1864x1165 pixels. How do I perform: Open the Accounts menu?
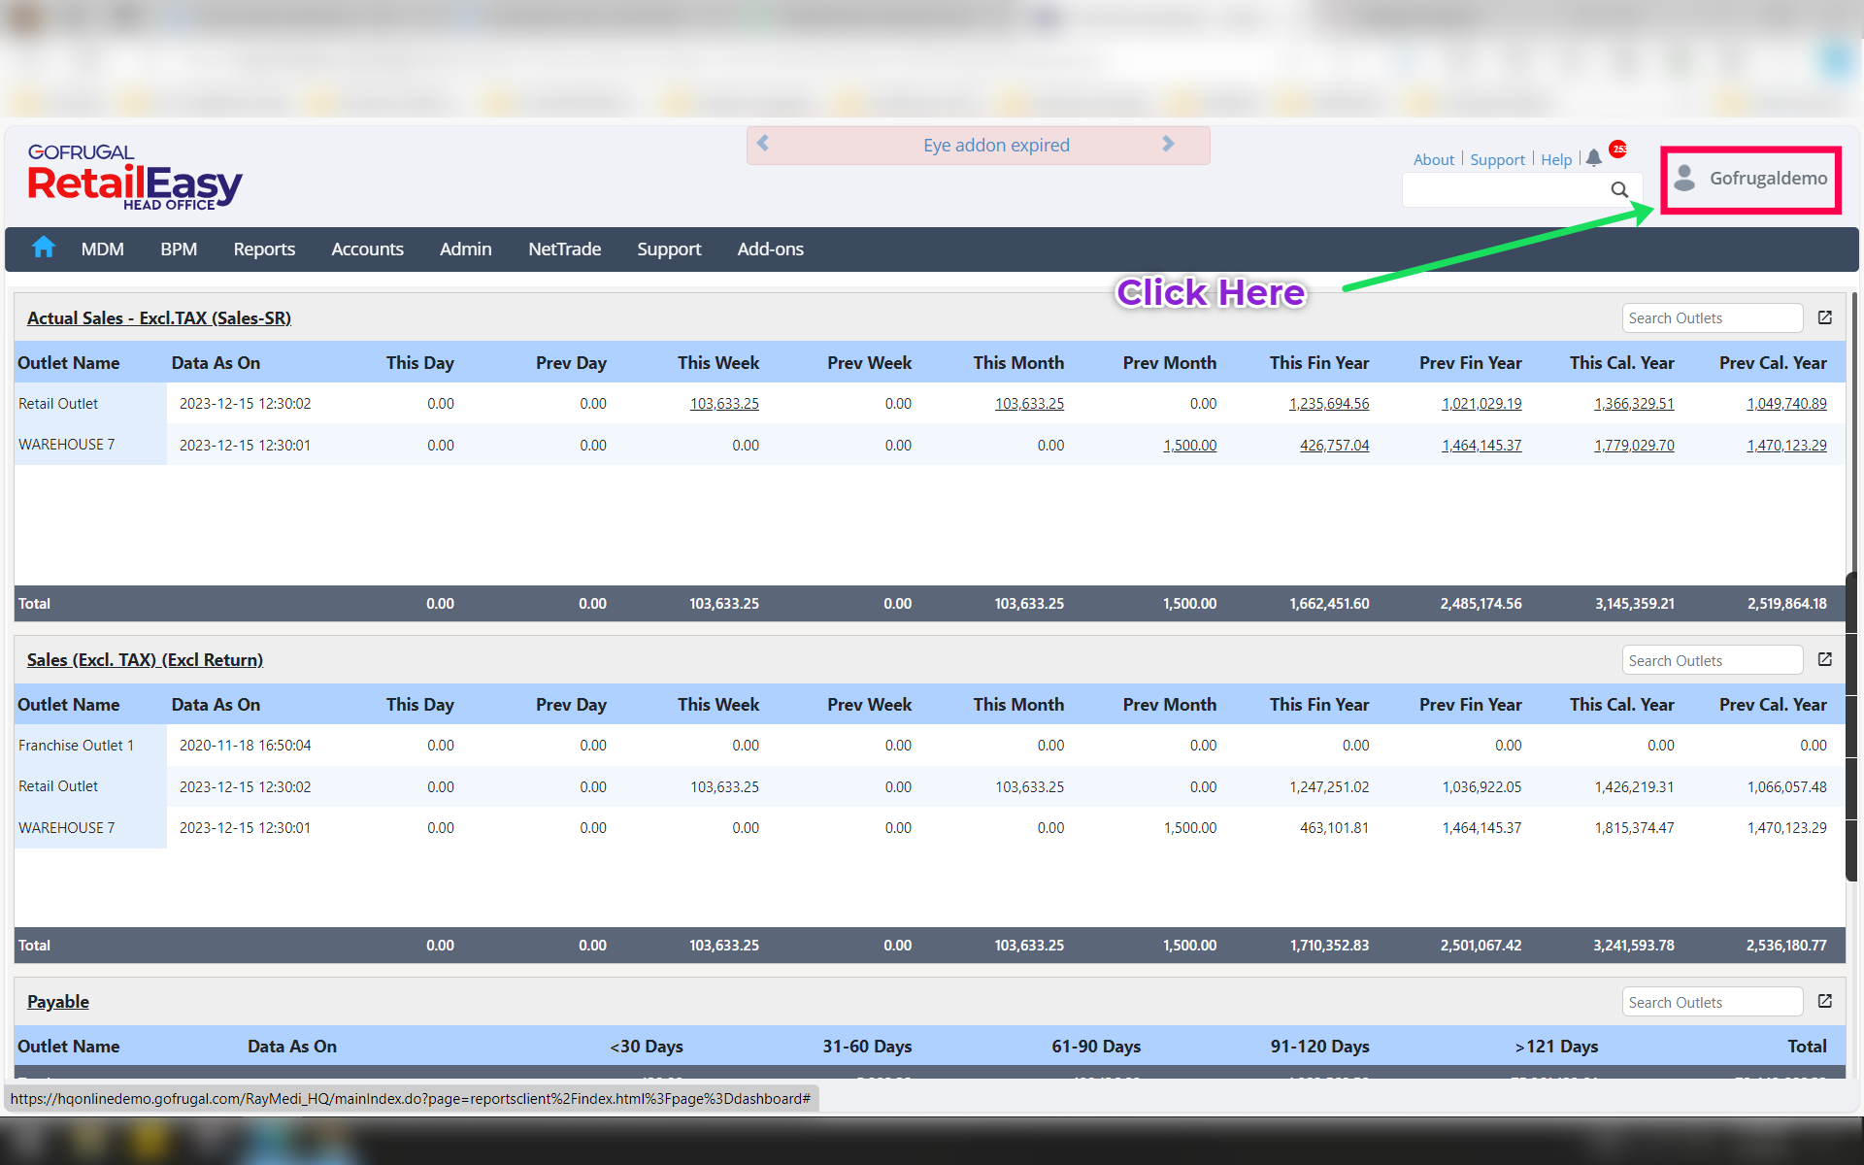point(367,249)
